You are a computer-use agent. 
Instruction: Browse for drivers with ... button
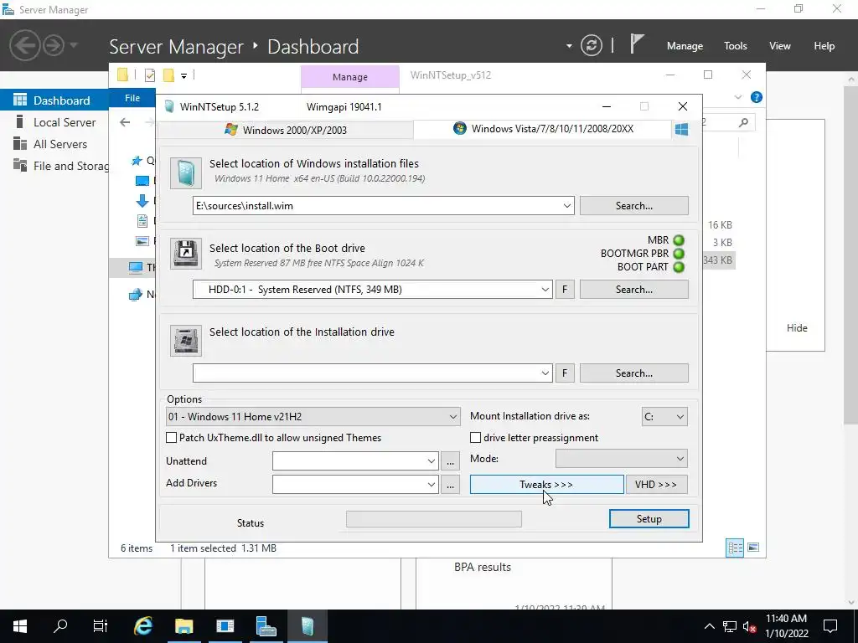(450, 485)
